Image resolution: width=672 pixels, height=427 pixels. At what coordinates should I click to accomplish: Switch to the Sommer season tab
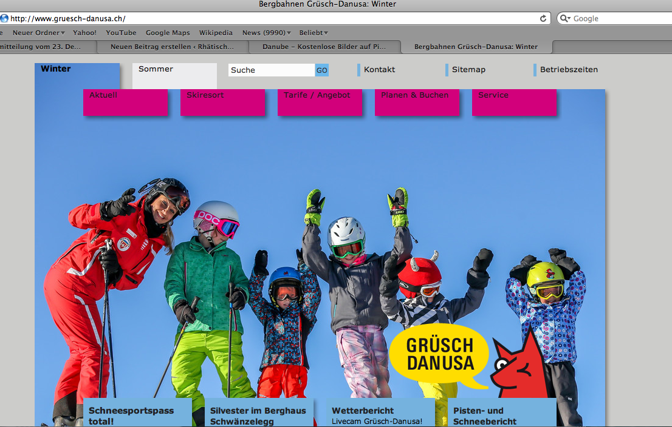[x=174, y=76]
